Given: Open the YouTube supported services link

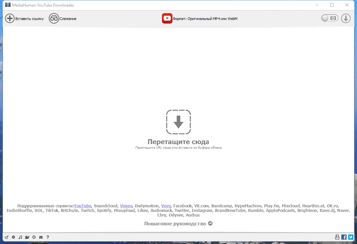Looking at the screenshot, I should point(82,206).
